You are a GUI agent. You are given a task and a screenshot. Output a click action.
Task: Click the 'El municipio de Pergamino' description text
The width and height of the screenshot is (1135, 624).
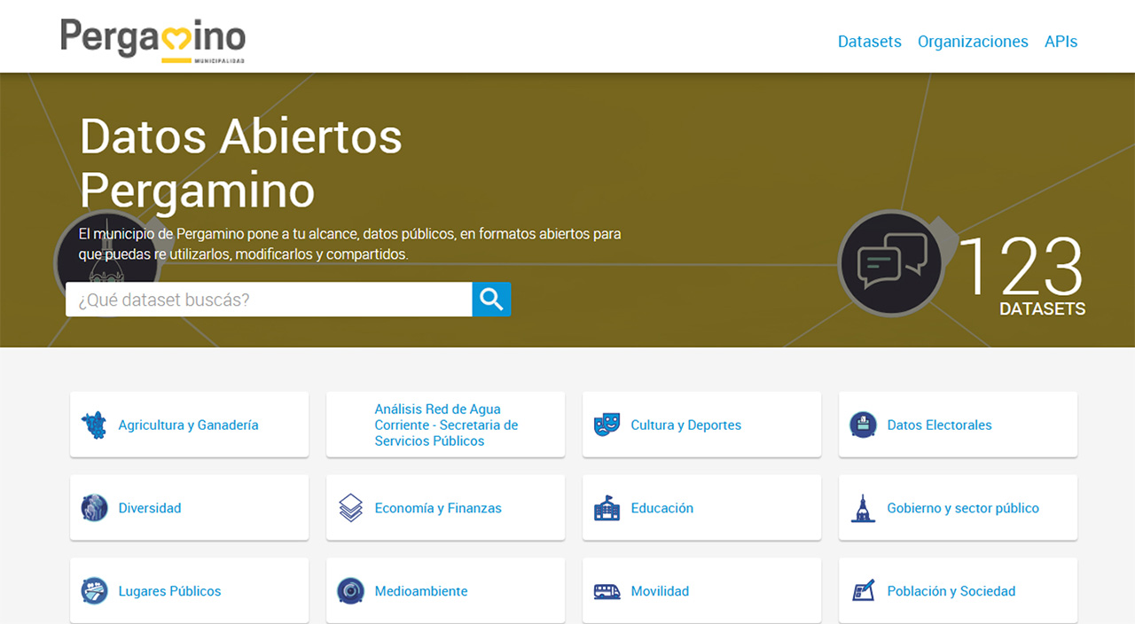349,244
